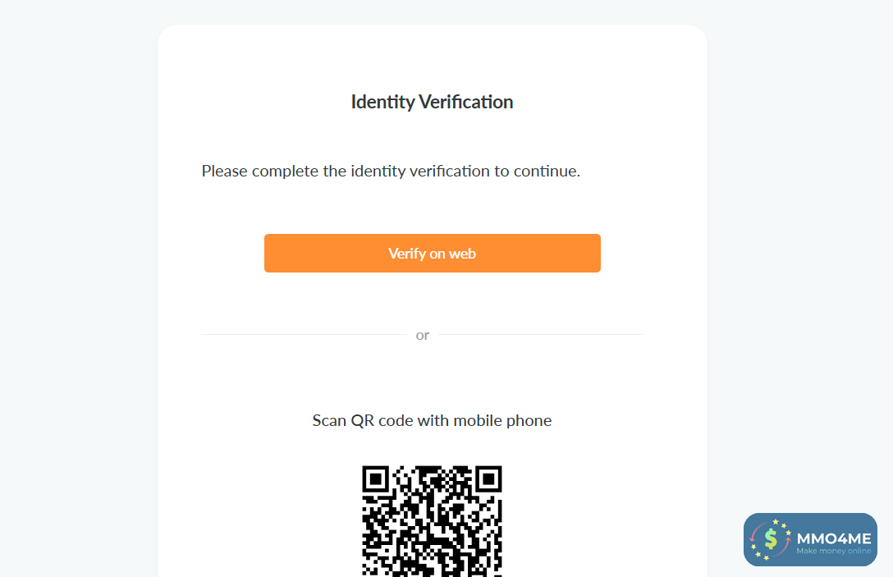Viewport: 893px width, 577px height.
Task: Click the MMO4ME watermark badge text
Action: (833, 538)
